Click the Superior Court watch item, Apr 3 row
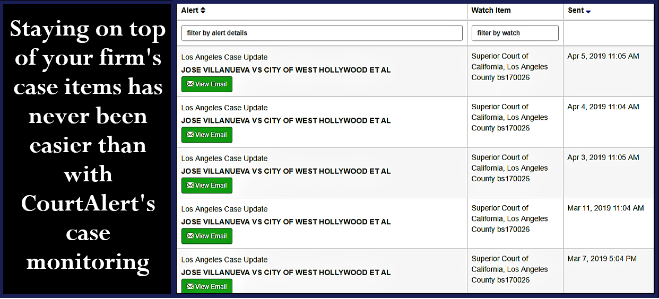The image size is (659, 299). point(510,168)
